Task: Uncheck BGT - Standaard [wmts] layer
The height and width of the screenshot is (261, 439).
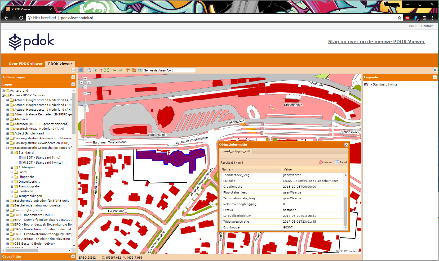Action: click(x=24, y=163)
